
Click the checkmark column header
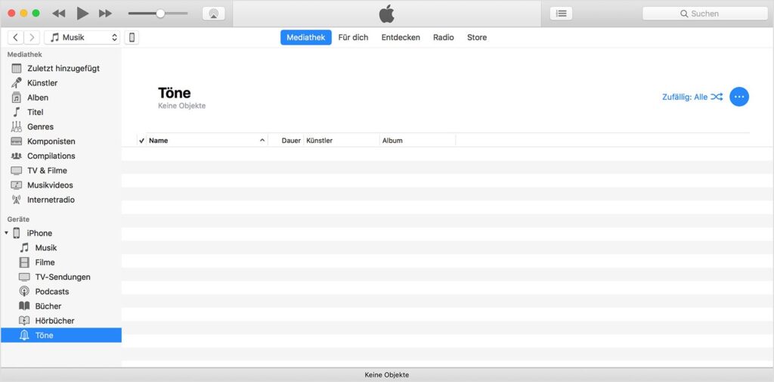(141, 141)
